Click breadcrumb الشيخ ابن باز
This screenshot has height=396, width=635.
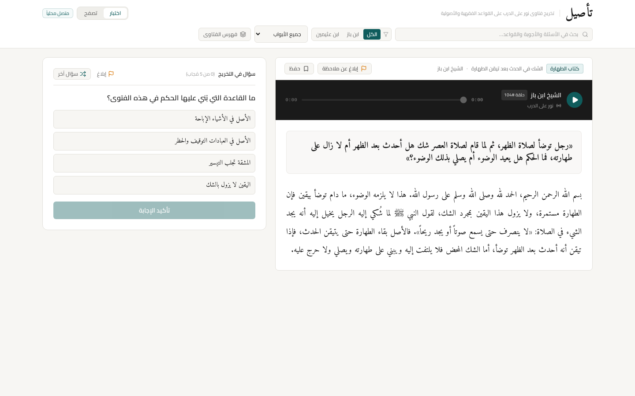tap(450, 69)
